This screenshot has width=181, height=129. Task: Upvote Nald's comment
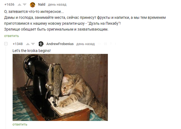click(x=19, y=5)
